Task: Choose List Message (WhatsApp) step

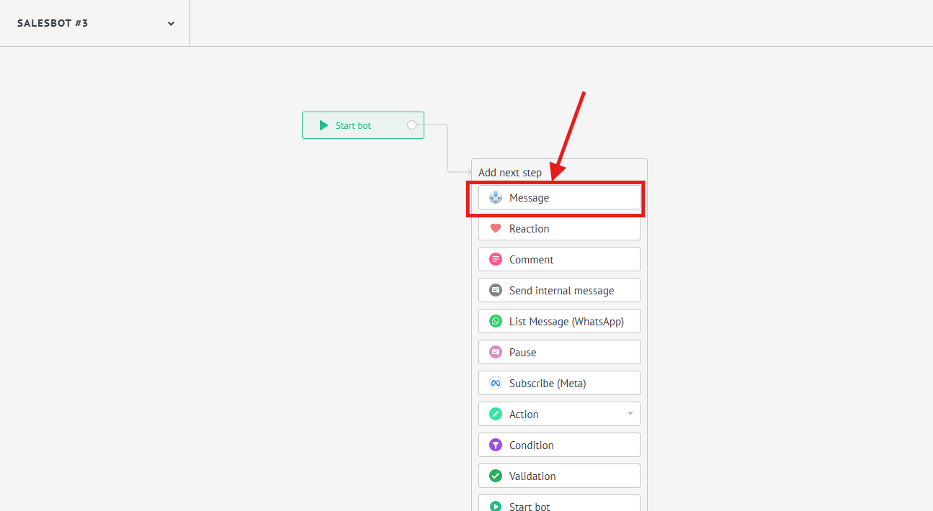Action: tap(566, 321)
